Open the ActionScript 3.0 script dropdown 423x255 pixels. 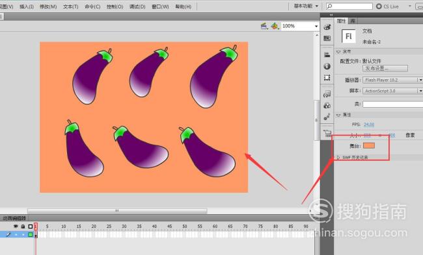pos(392,91)
